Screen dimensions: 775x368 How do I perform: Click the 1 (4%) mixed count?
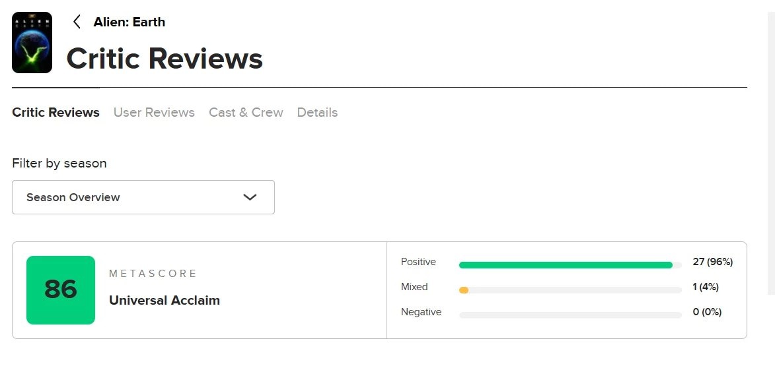[706, 287]
